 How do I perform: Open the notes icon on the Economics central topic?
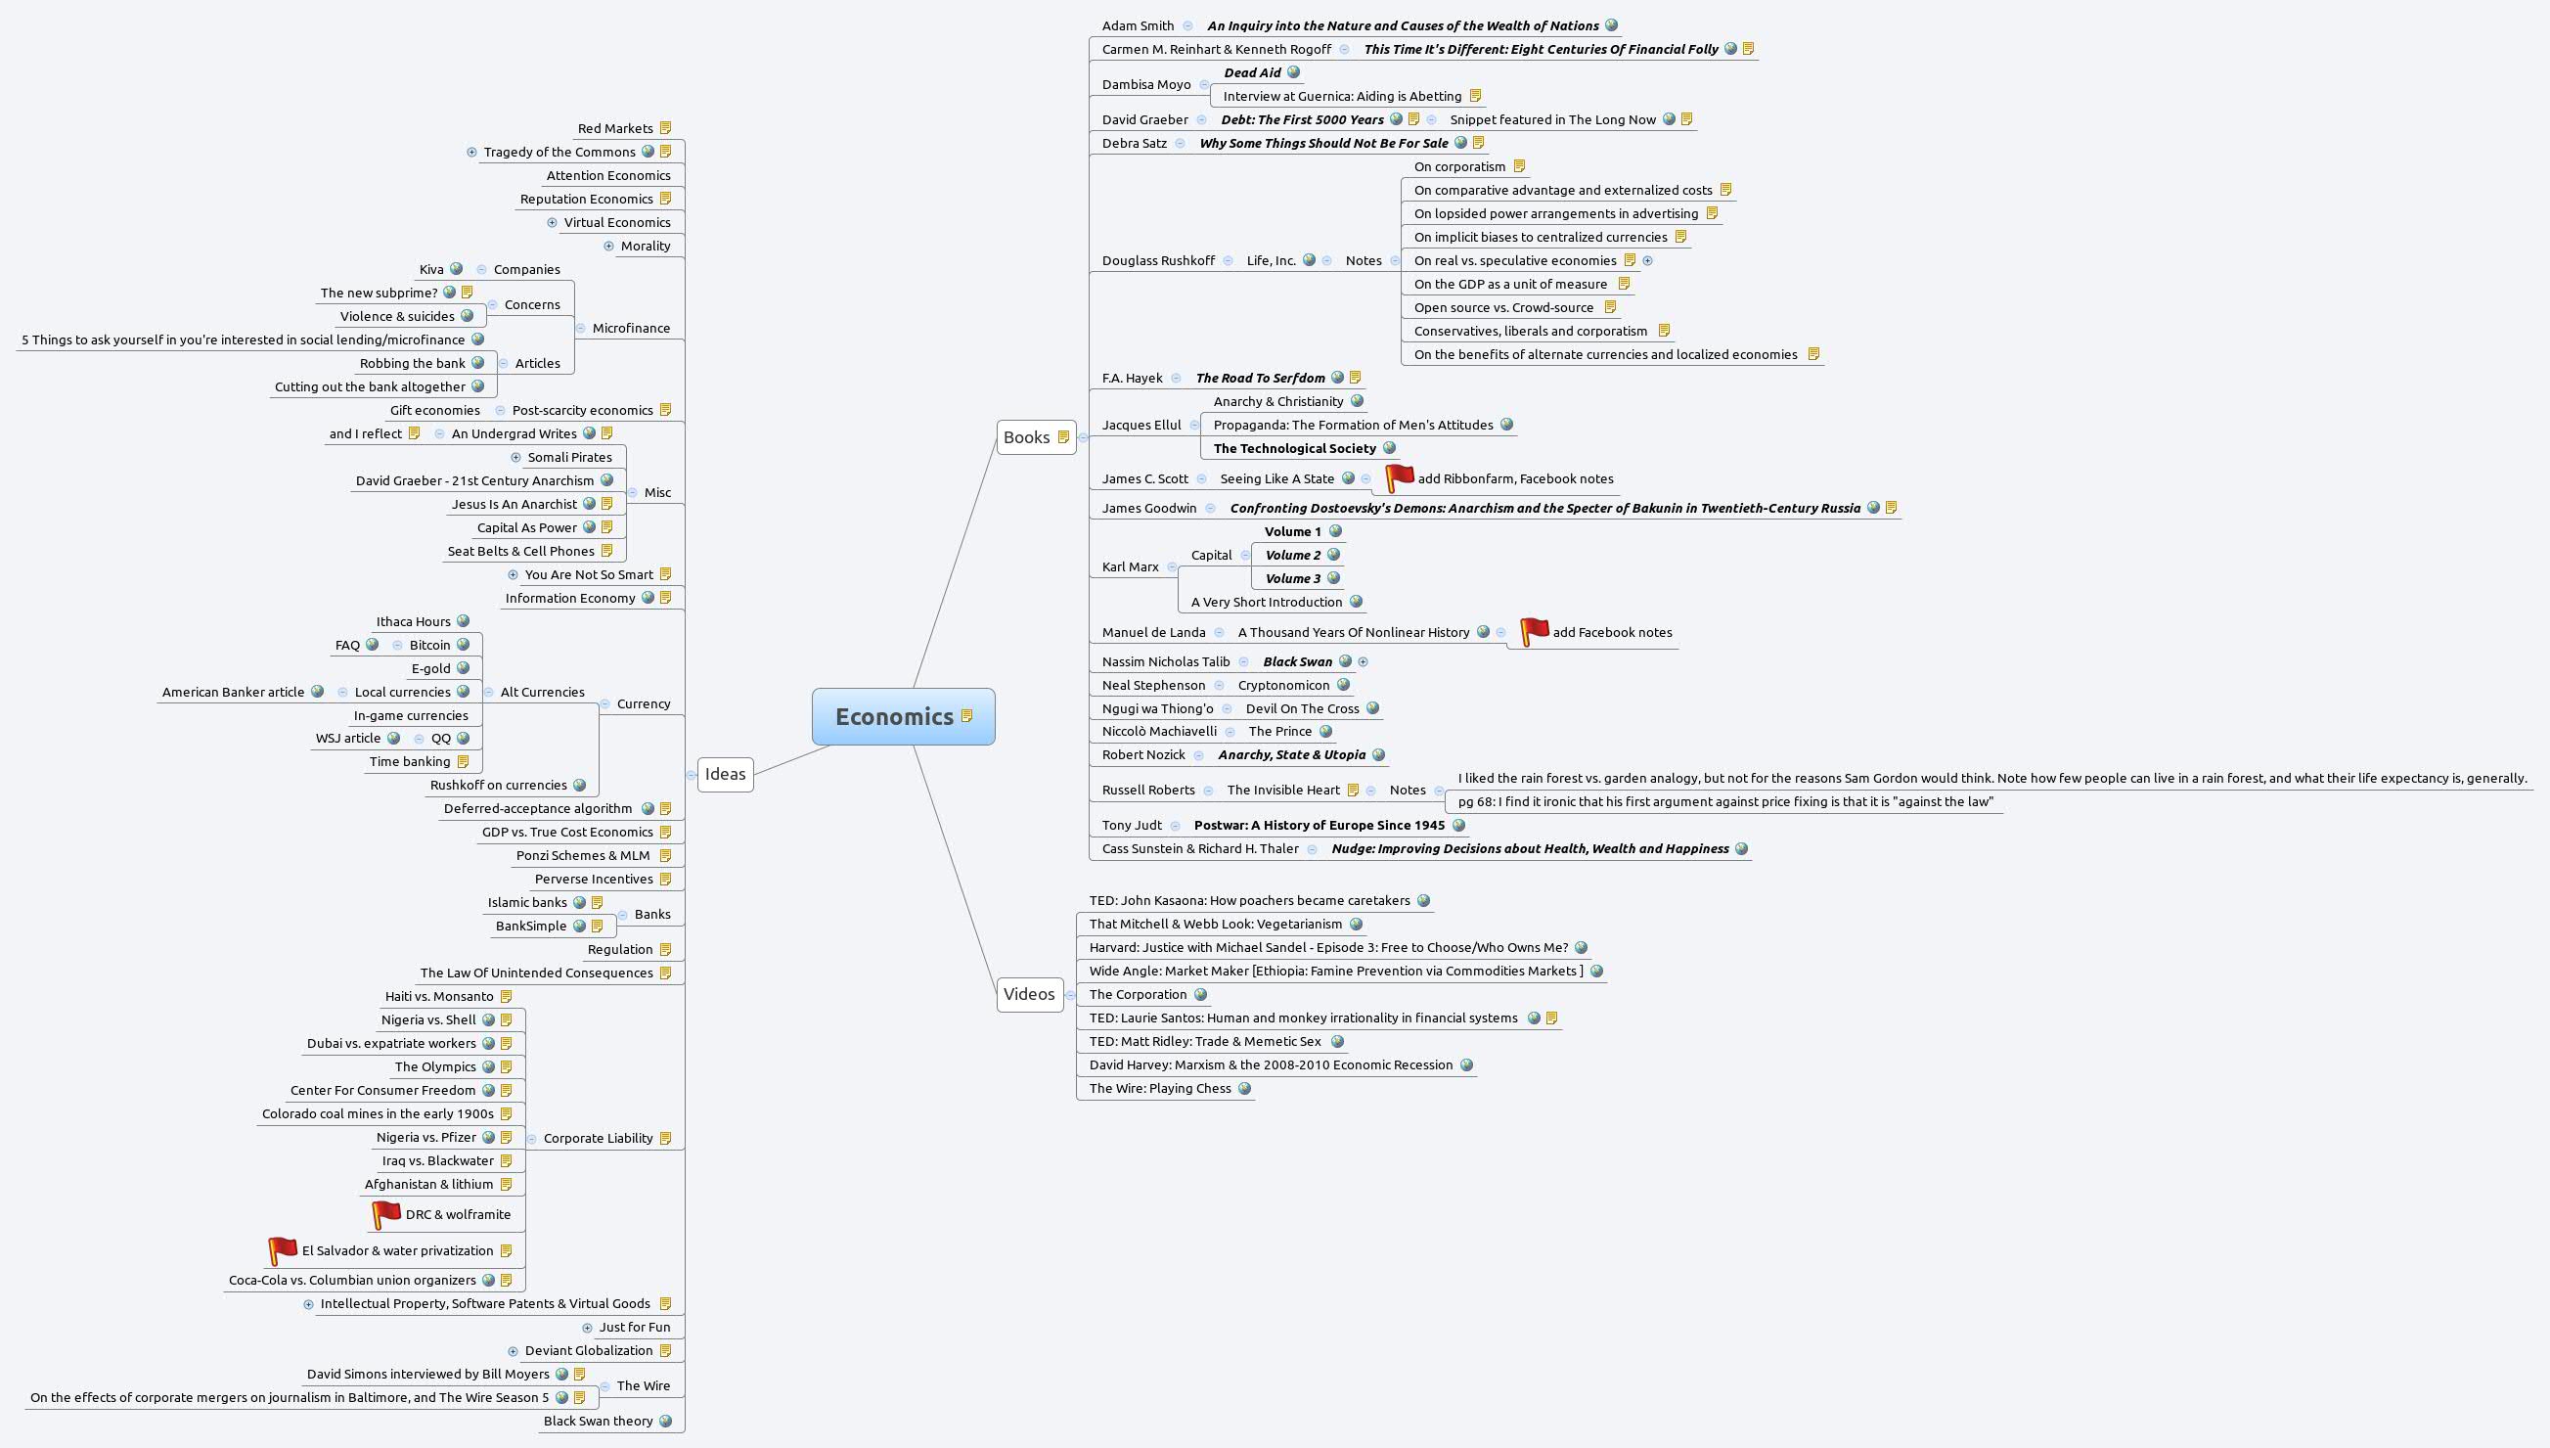(965, 715)
